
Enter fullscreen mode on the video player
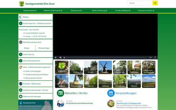[x=155, y=57]
